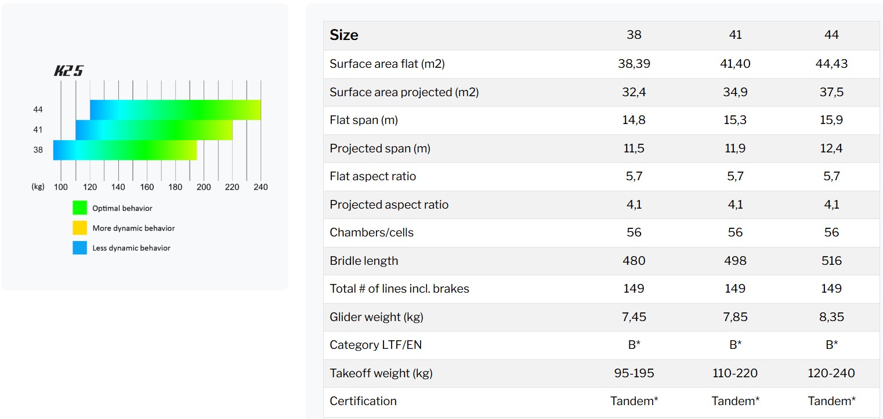Click the "Surface area flat (m2)" row label
Viewport: 883px width, 419px height.
tap(387, 64)
